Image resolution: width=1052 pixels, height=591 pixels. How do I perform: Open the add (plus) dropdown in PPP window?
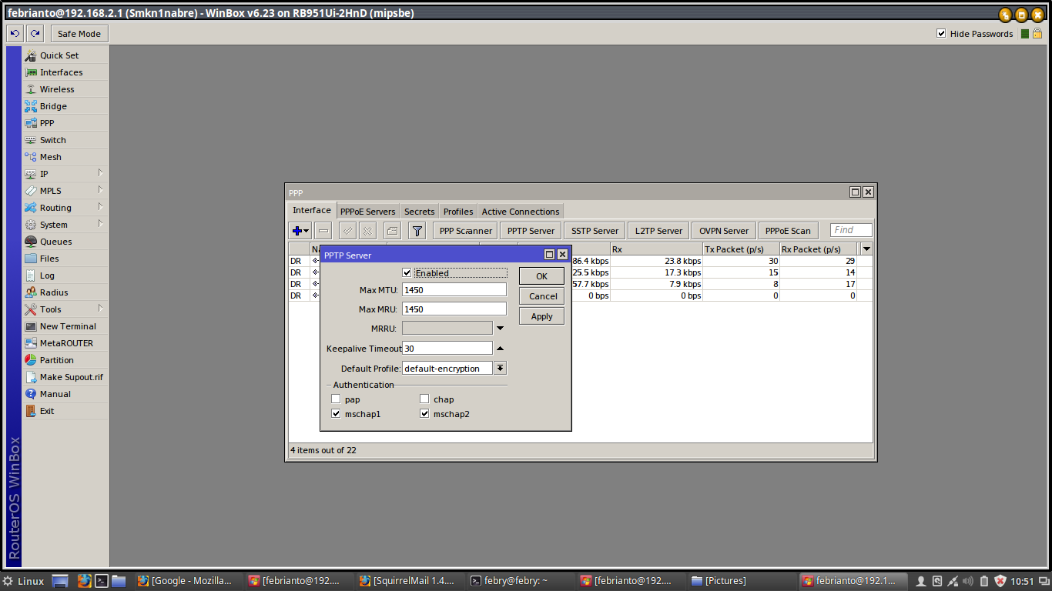pyautogui.click(x=300, y=230)
